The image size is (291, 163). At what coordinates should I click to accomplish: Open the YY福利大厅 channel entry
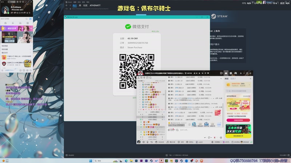(16, 58)
